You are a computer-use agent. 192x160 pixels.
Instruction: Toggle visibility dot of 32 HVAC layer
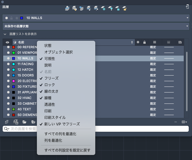8,98
